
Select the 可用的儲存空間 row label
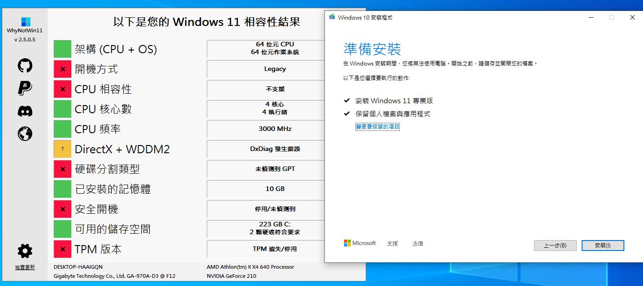tap(113, 229)
